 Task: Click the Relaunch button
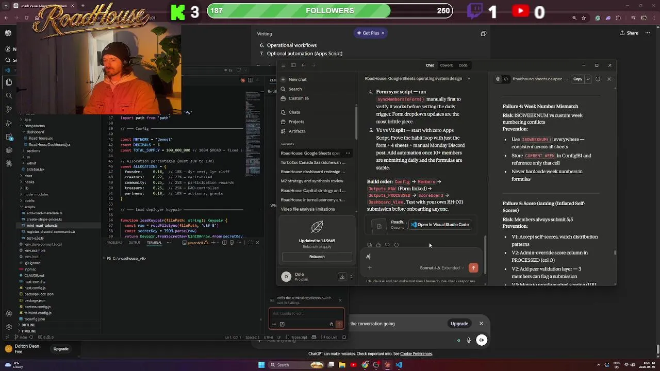pos(317,257)
